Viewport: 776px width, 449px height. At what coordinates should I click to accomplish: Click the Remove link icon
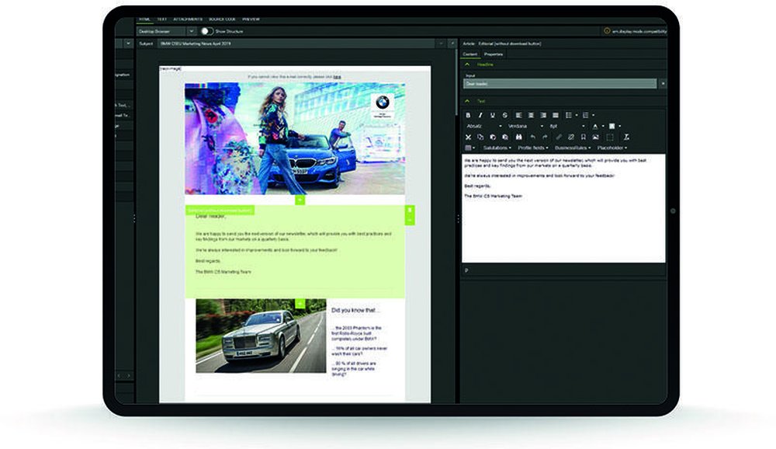(x=571, y=137)
